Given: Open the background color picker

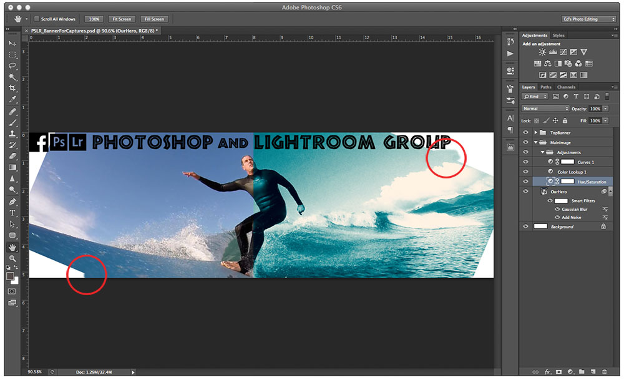Looking at the screenshot, I should click(x=15, y=281).
